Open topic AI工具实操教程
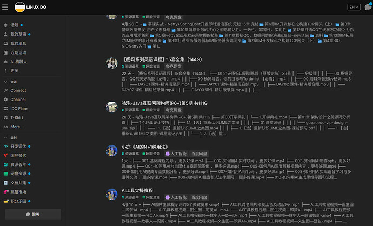 point(137,190)
